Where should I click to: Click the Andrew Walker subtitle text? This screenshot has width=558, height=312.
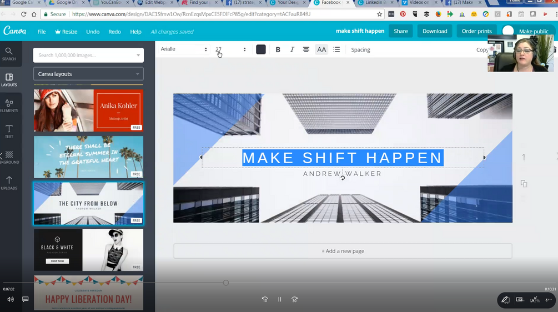coord(342,174)
